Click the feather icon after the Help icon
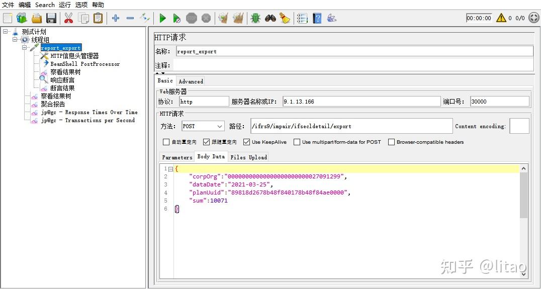The image size is (541, 289). coord(331,18)
